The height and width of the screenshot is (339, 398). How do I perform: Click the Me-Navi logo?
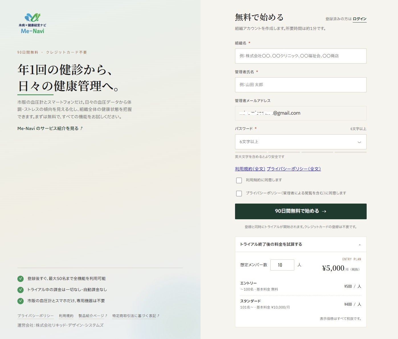pos(32,24)
